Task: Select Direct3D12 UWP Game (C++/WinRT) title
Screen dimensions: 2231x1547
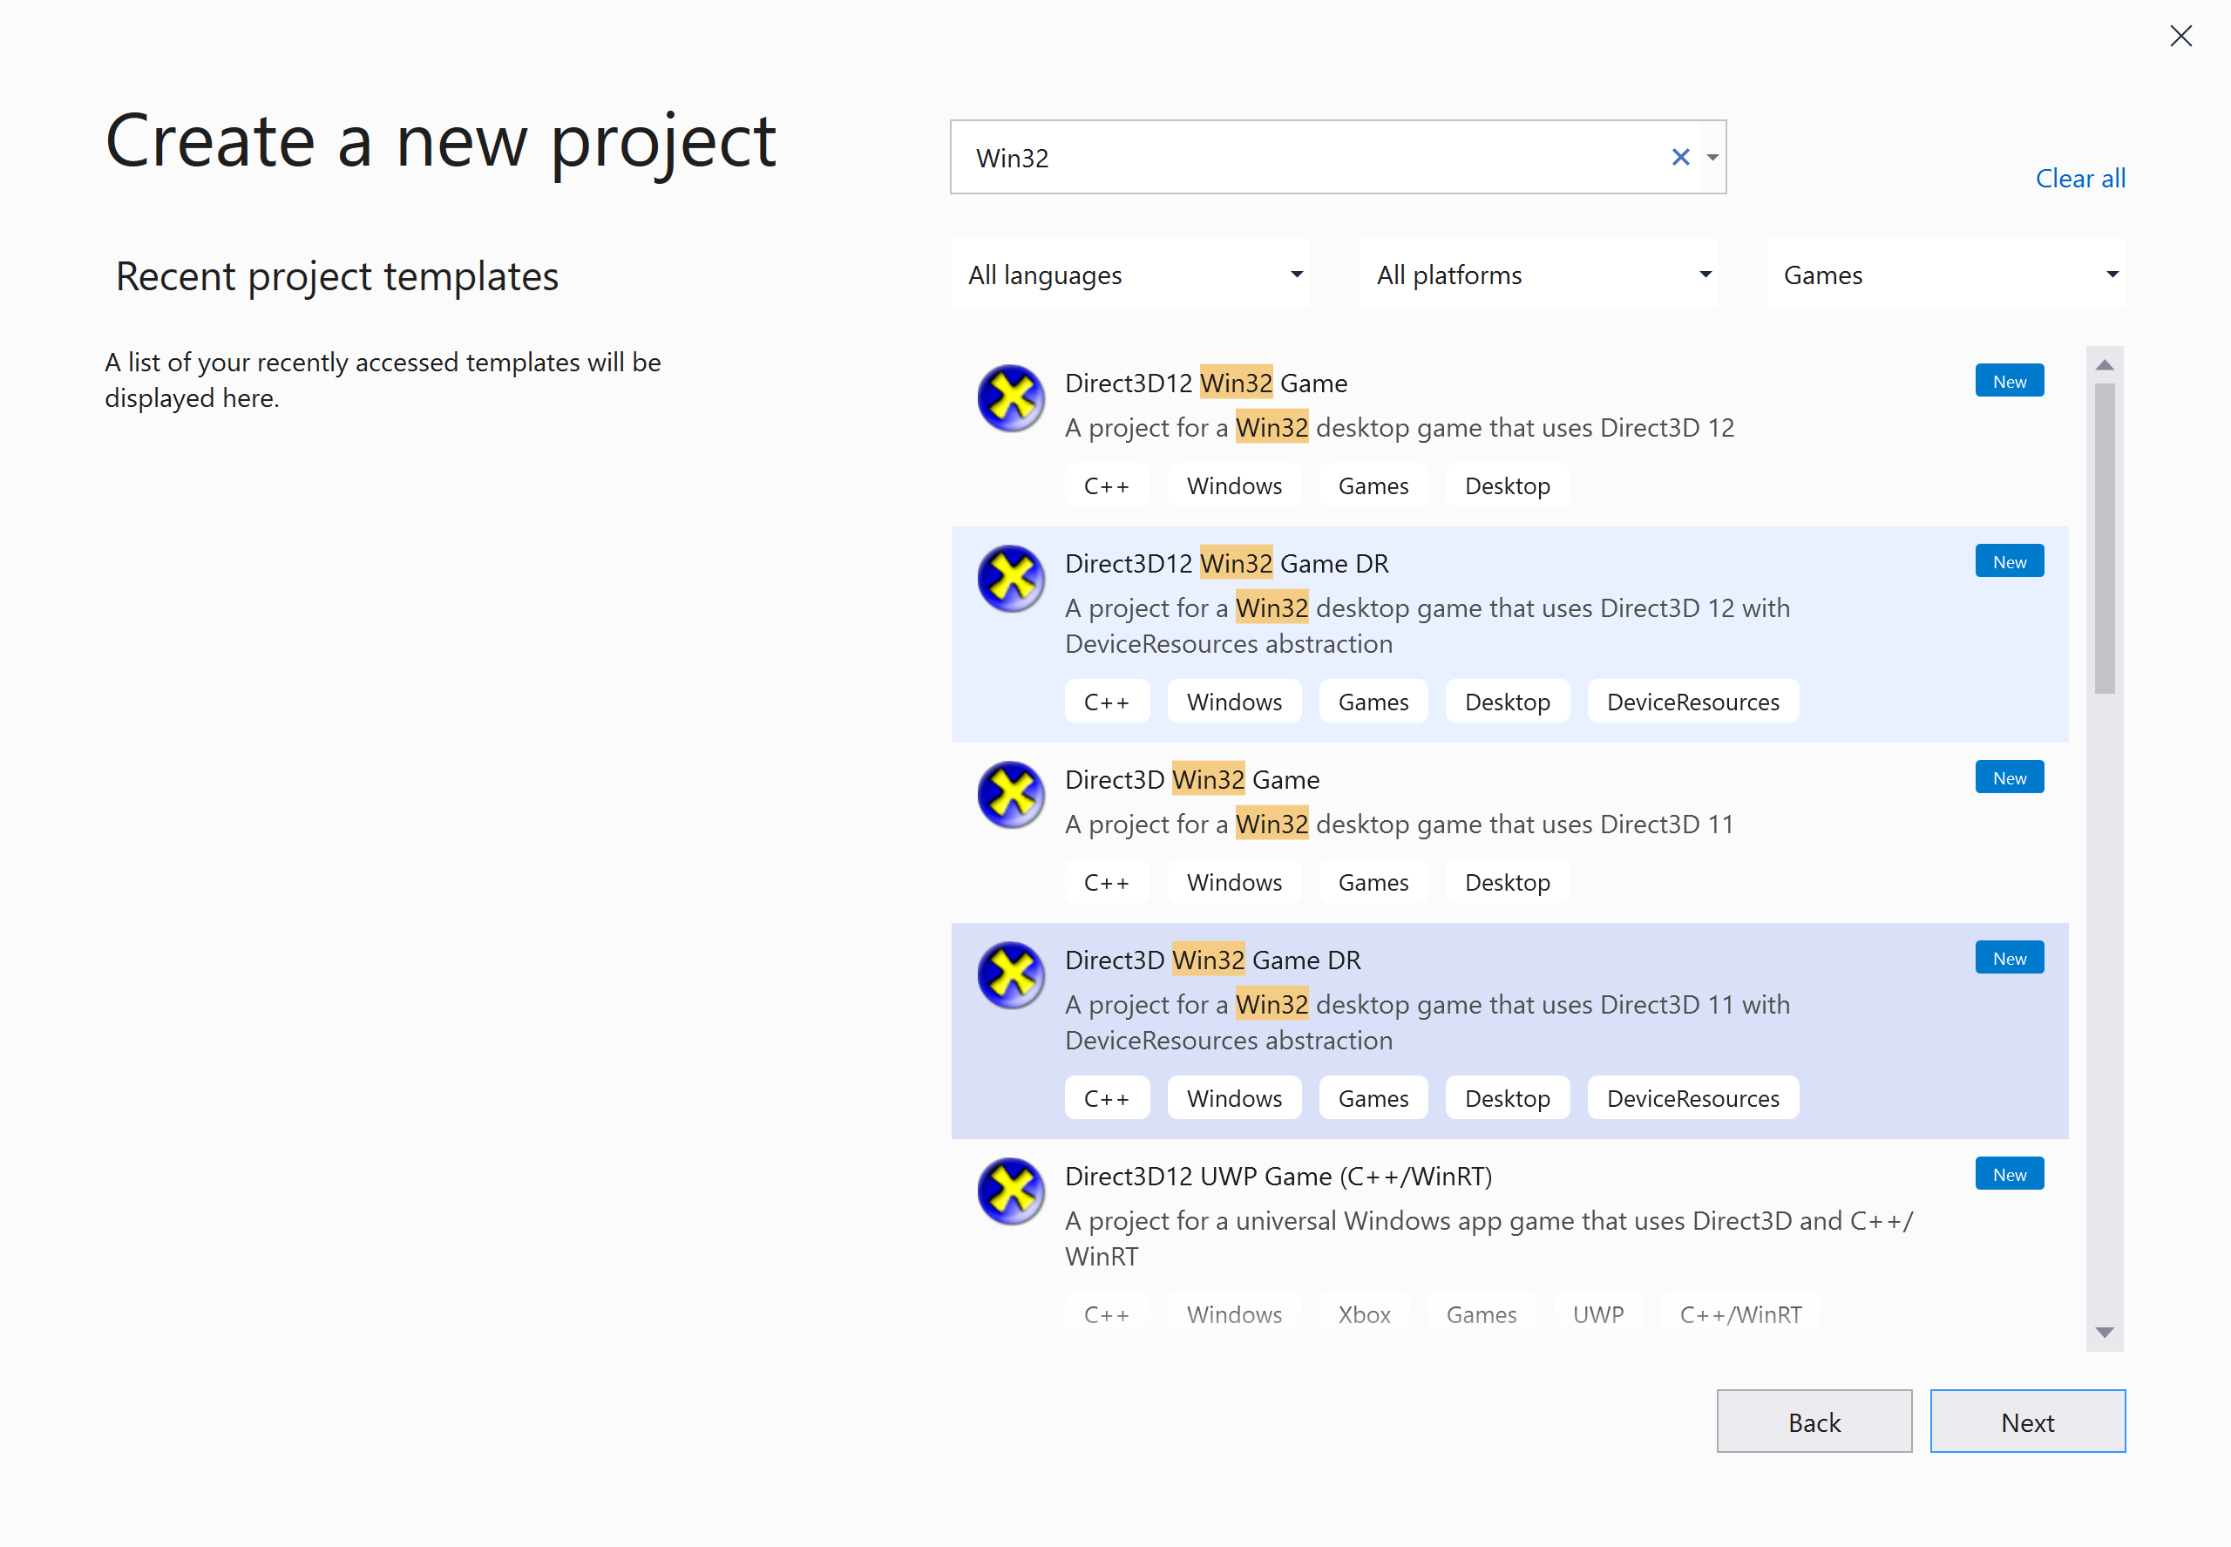Action: point(1278,1176)
